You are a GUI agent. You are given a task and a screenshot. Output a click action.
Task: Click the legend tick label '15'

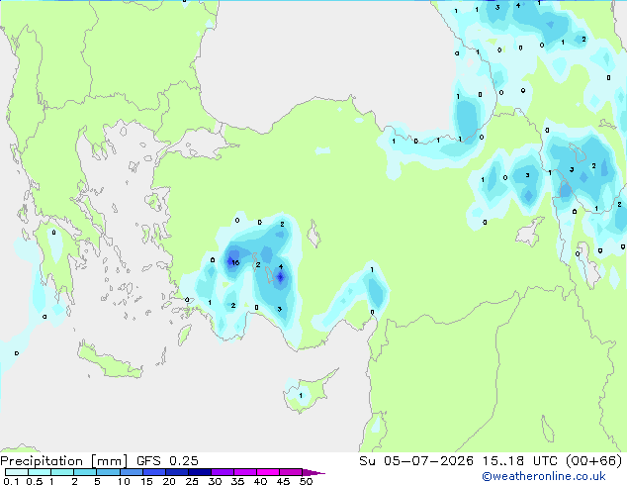point(146,481)
